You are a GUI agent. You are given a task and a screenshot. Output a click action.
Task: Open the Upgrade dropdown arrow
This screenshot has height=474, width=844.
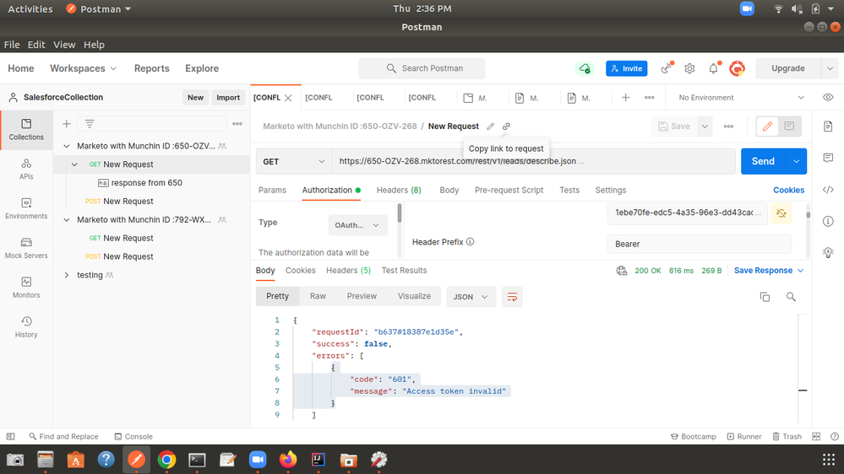[x=830, y=68]
